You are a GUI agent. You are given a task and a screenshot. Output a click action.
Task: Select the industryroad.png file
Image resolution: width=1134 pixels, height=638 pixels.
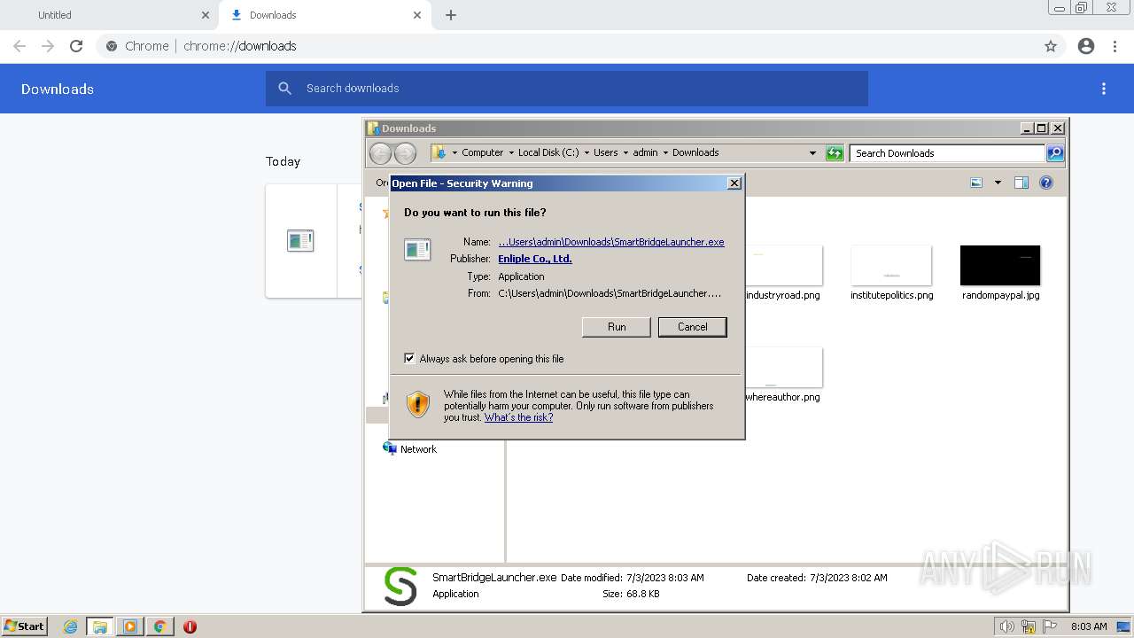point(783,273)
